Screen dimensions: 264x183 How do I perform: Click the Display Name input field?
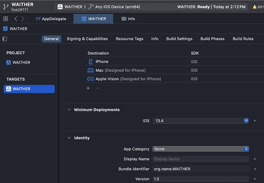(x=201, y=159)
